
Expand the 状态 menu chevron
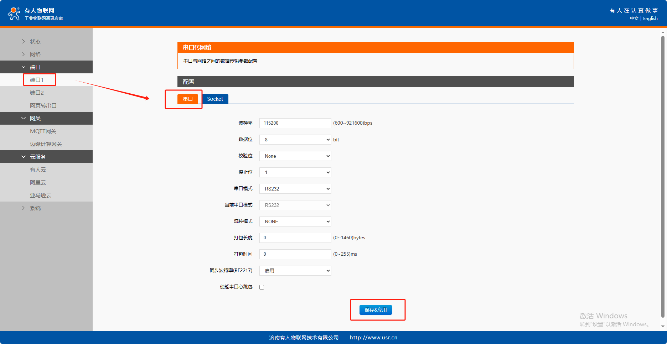(x=24, y=41)
